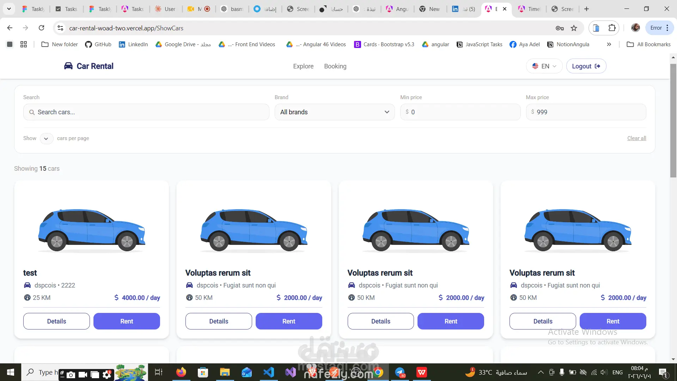Image resolution: width=677 pixels, height=381 pixels.
Task: Click the Windows Start button
Action: (x=11, y=372)
